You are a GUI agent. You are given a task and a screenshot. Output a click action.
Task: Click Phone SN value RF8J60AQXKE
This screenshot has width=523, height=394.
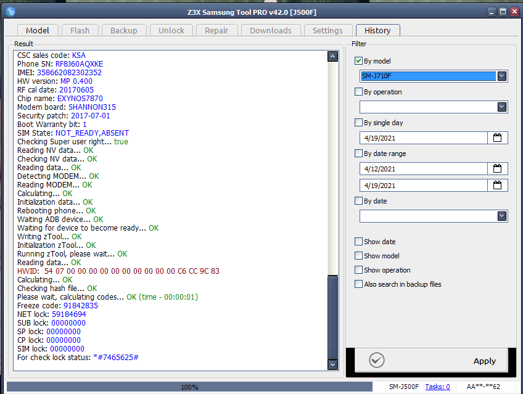click(x=79, y=64)
